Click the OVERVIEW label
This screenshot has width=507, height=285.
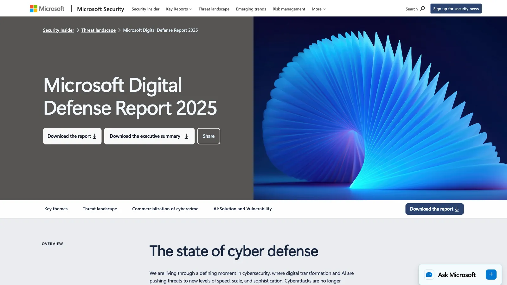[53, 244]
